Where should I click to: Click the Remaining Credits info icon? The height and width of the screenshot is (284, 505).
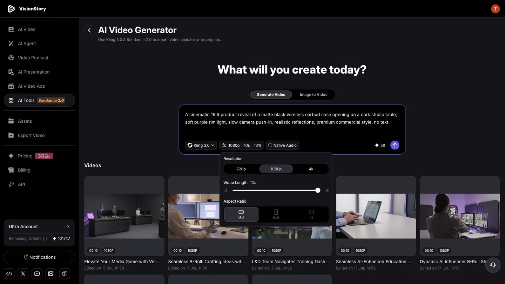coord(45,239)
